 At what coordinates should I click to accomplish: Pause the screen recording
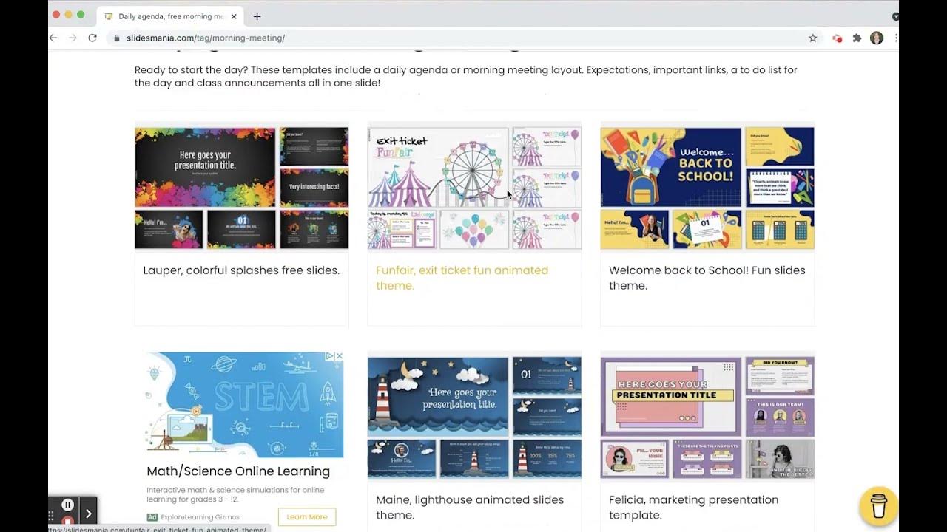pyautogui.click(x=67, y=505)
